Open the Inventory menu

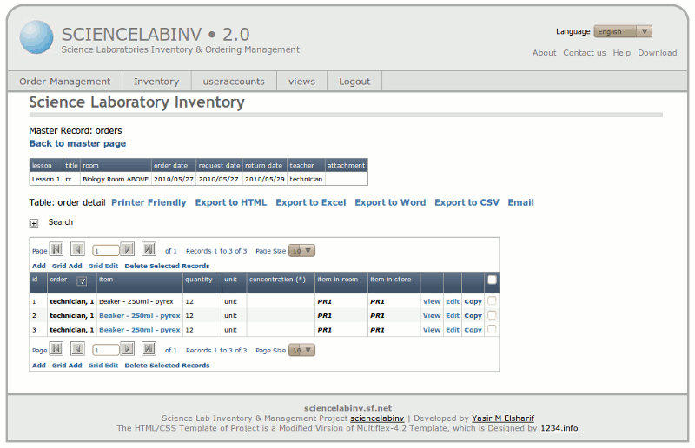156,82
